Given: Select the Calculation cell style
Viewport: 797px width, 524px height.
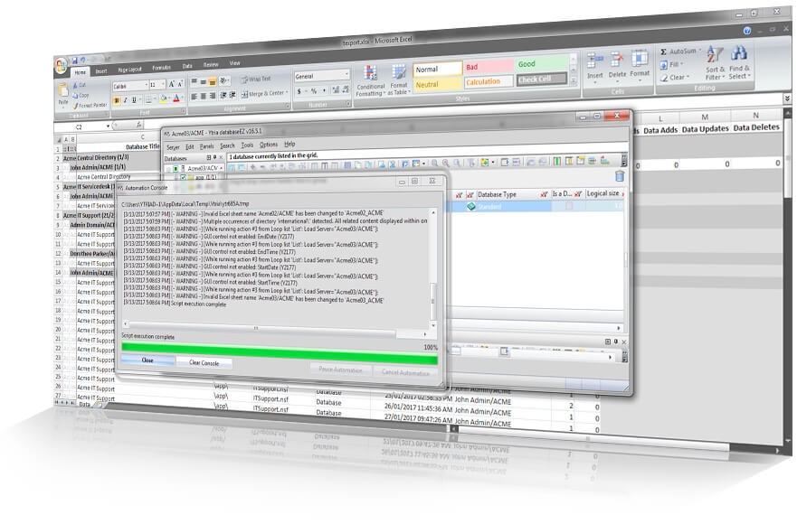Looking at the screenshot, I should 488,81.
